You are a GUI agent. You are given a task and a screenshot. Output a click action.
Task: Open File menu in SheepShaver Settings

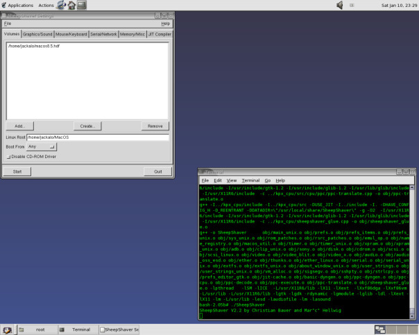tap(8, 24)
